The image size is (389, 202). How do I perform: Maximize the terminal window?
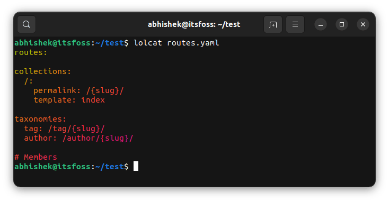[342, 24]
